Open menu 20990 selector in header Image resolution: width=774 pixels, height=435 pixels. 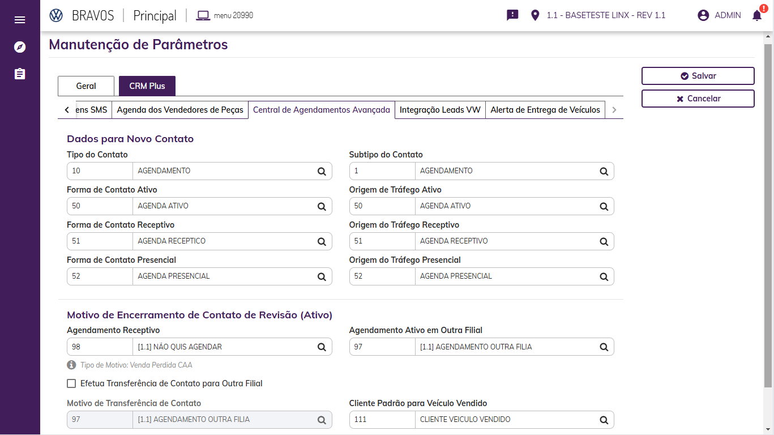pyautogui.click(x=225, y=15)
